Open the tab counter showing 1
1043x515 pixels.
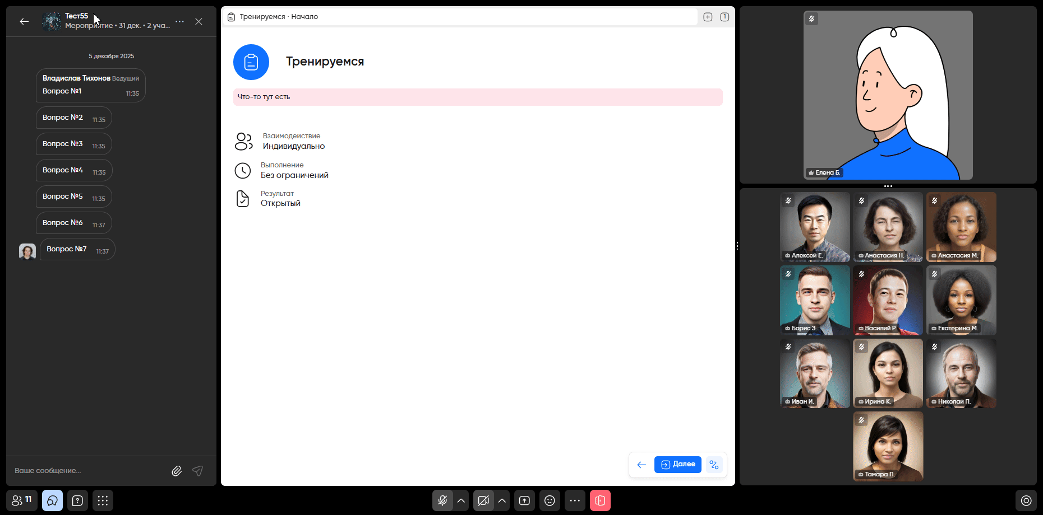[x=724, y=17]
